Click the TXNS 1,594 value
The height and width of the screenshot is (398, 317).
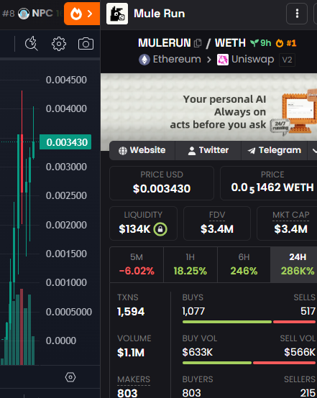[x=131, y=312]
